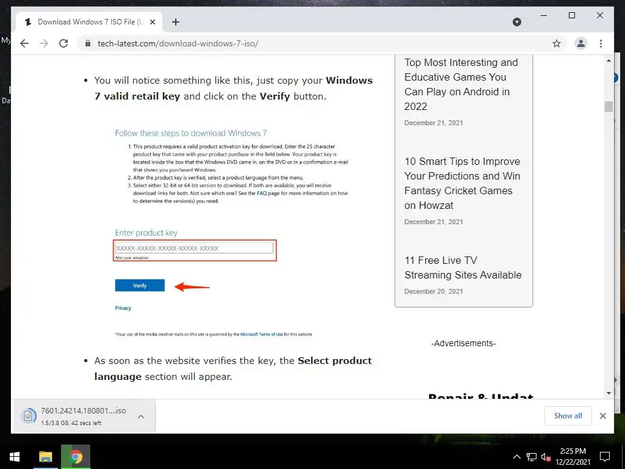Minimize the Chrome window
The image size is (625, 469).
[x=544, y=15]
